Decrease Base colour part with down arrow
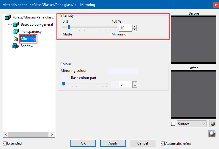Screen dimensions: 219x149 coord(135,86)
